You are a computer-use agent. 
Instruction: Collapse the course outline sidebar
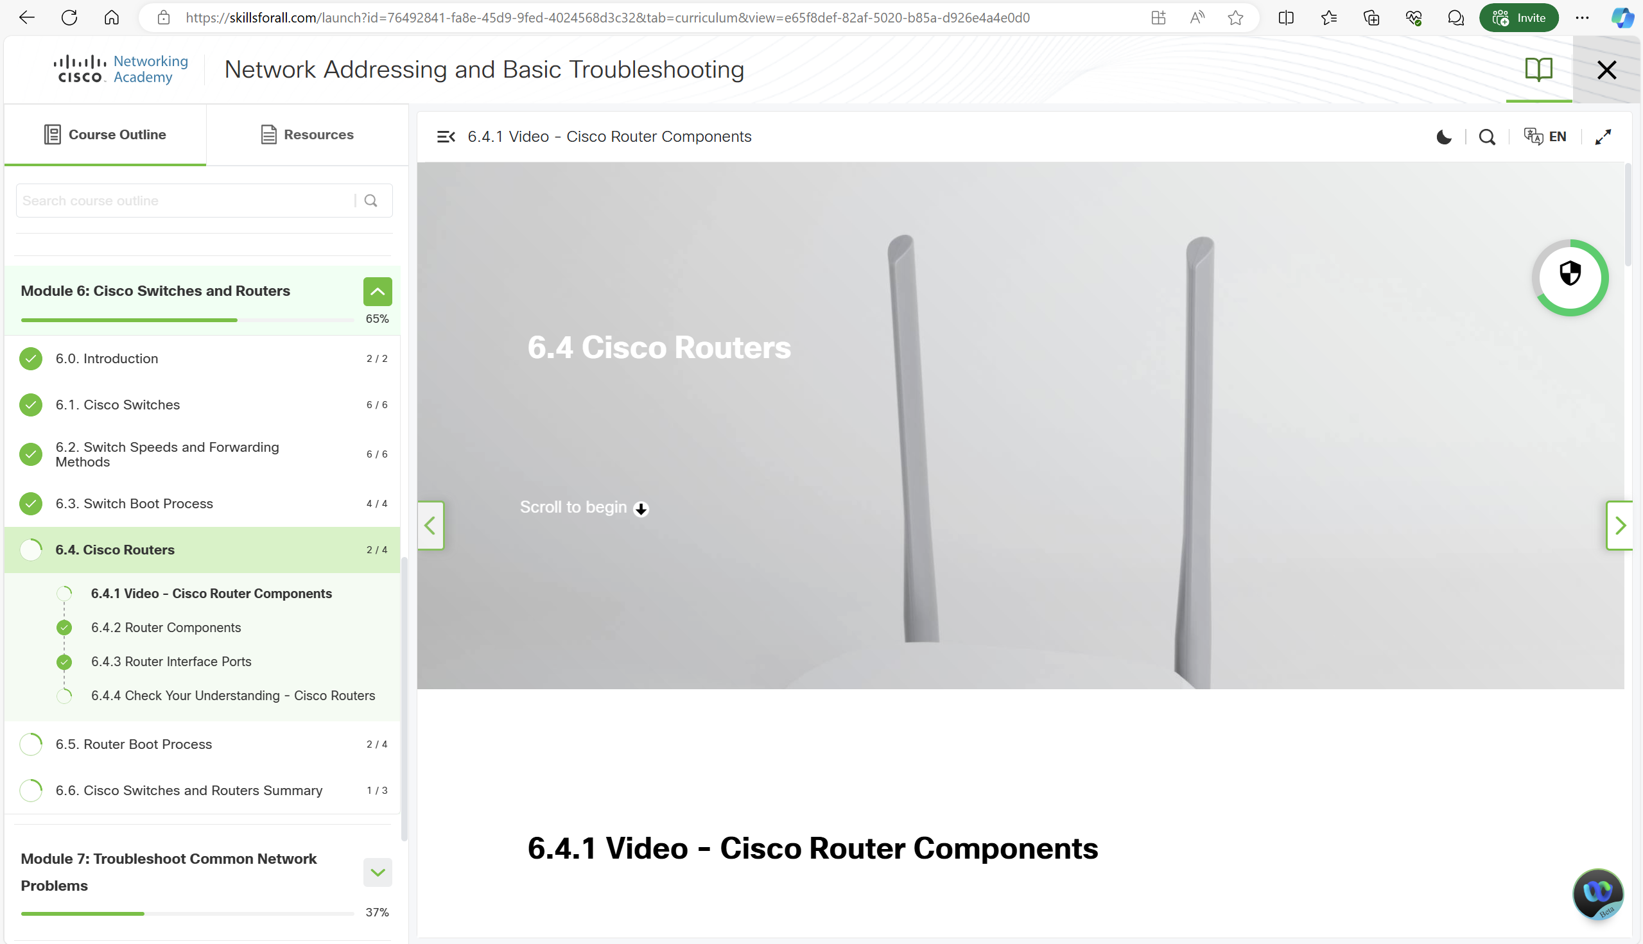446,137
